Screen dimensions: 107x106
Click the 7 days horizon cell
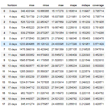[x=13, y=33]
